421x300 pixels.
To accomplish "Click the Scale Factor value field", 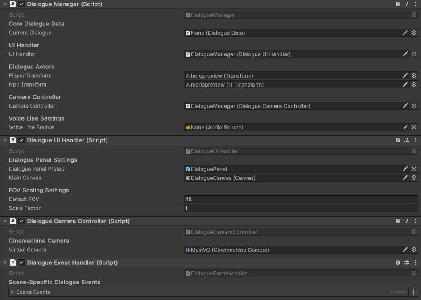I will tap(301, 208).
